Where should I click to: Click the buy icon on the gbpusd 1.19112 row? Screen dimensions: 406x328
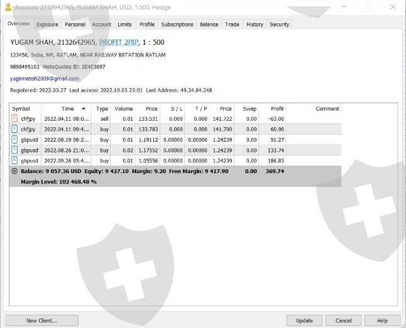coord(14,140)
